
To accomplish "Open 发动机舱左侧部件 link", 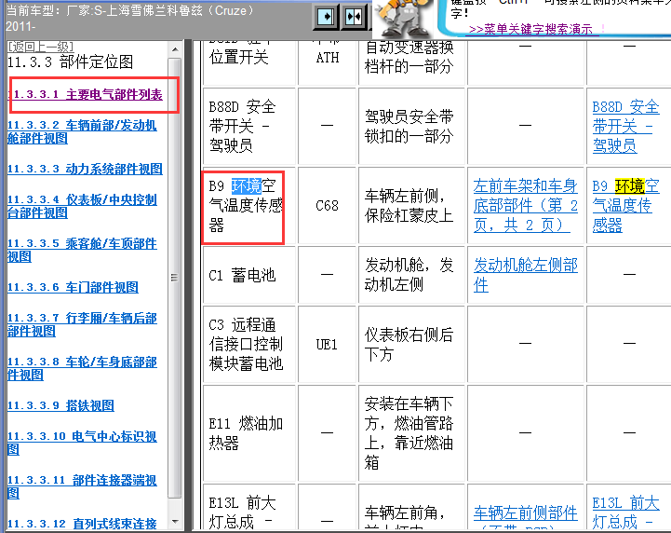I will [526, 275].
